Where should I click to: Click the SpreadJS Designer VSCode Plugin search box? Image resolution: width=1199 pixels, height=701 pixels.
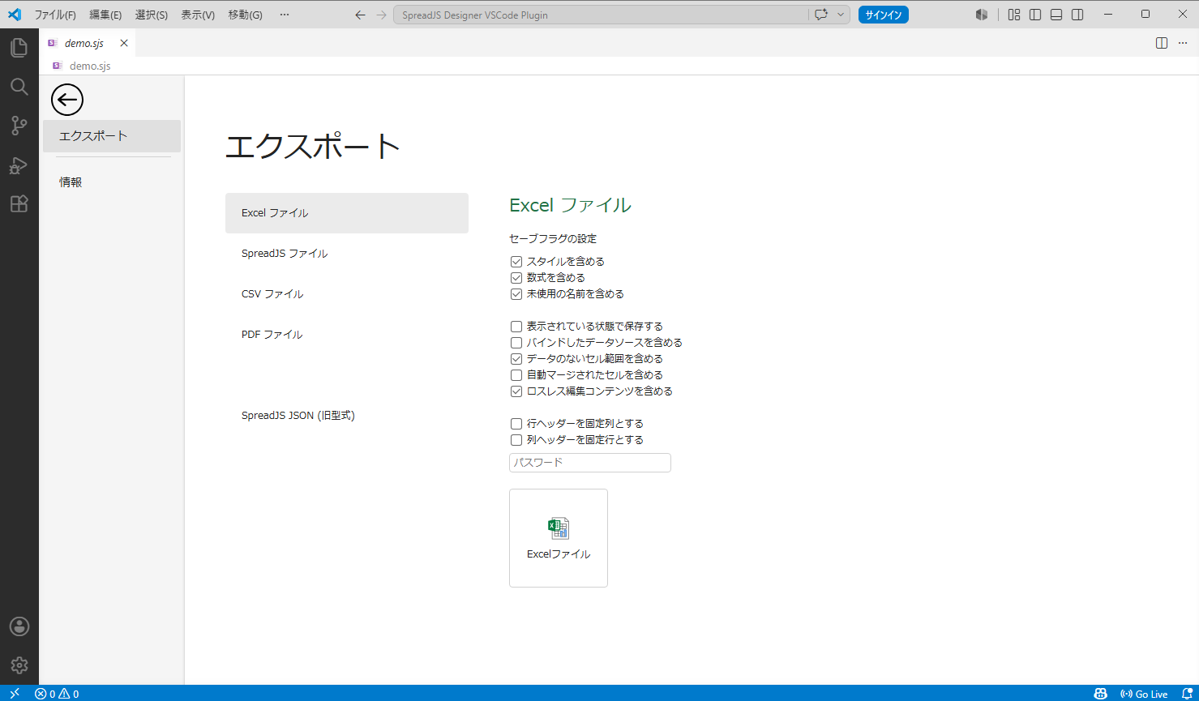click(x=601, y=15)
